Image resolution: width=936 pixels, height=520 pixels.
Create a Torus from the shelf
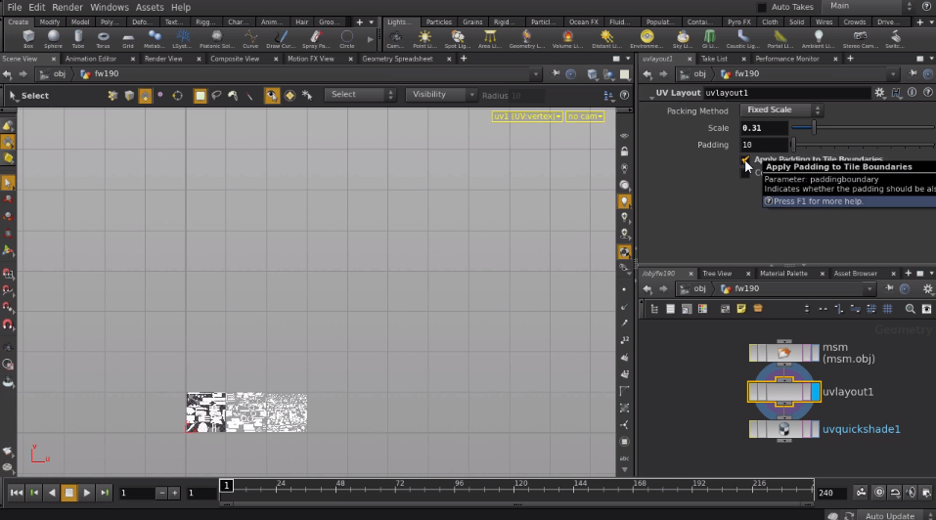pyautogui.click(x=103, y=39)
